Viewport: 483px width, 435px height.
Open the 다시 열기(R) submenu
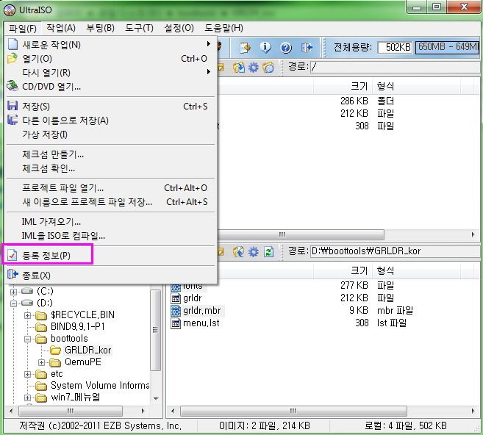tap(111, 73)
